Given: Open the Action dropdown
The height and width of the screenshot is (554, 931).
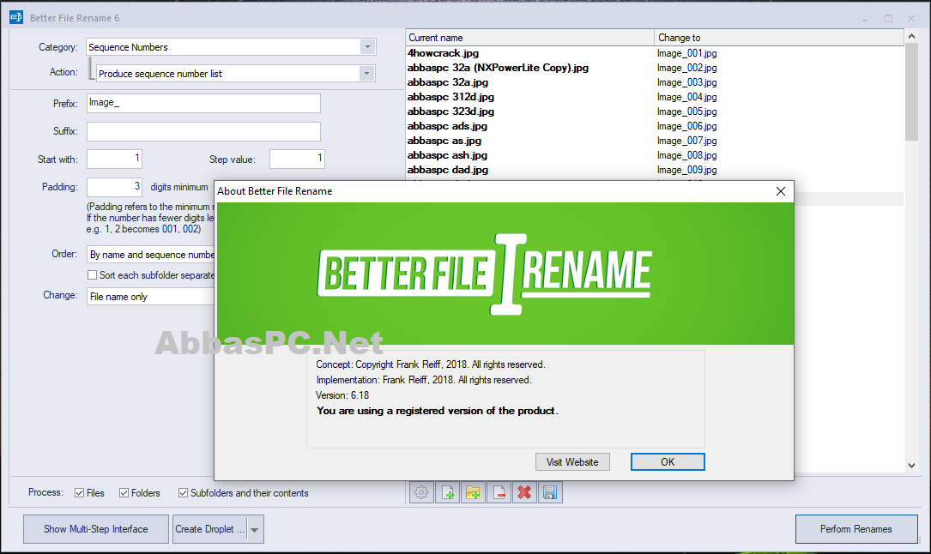Looking at the screenshot, I should pos(366,74).
